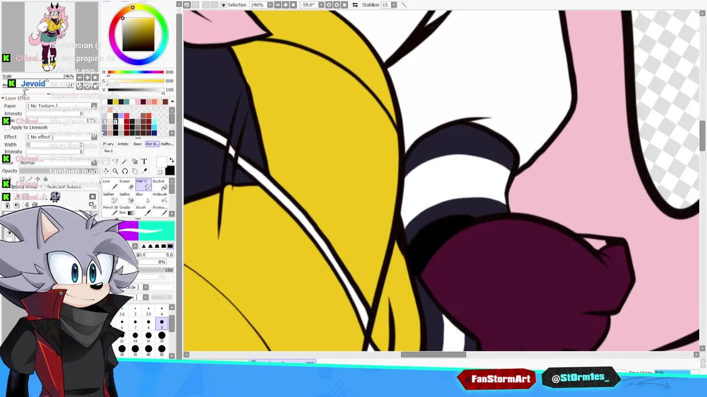Switch to the Por d... brush tab
707x397 pixels.
(x=152, y=144)
